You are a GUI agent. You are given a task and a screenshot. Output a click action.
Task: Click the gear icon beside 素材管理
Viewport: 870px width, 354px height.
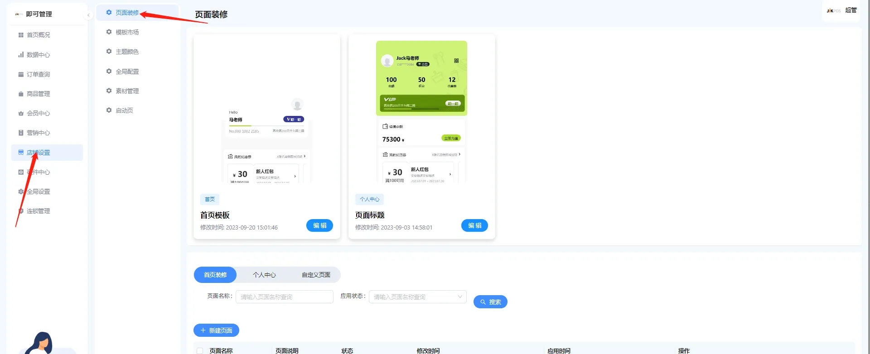click(x=109, y=91)
